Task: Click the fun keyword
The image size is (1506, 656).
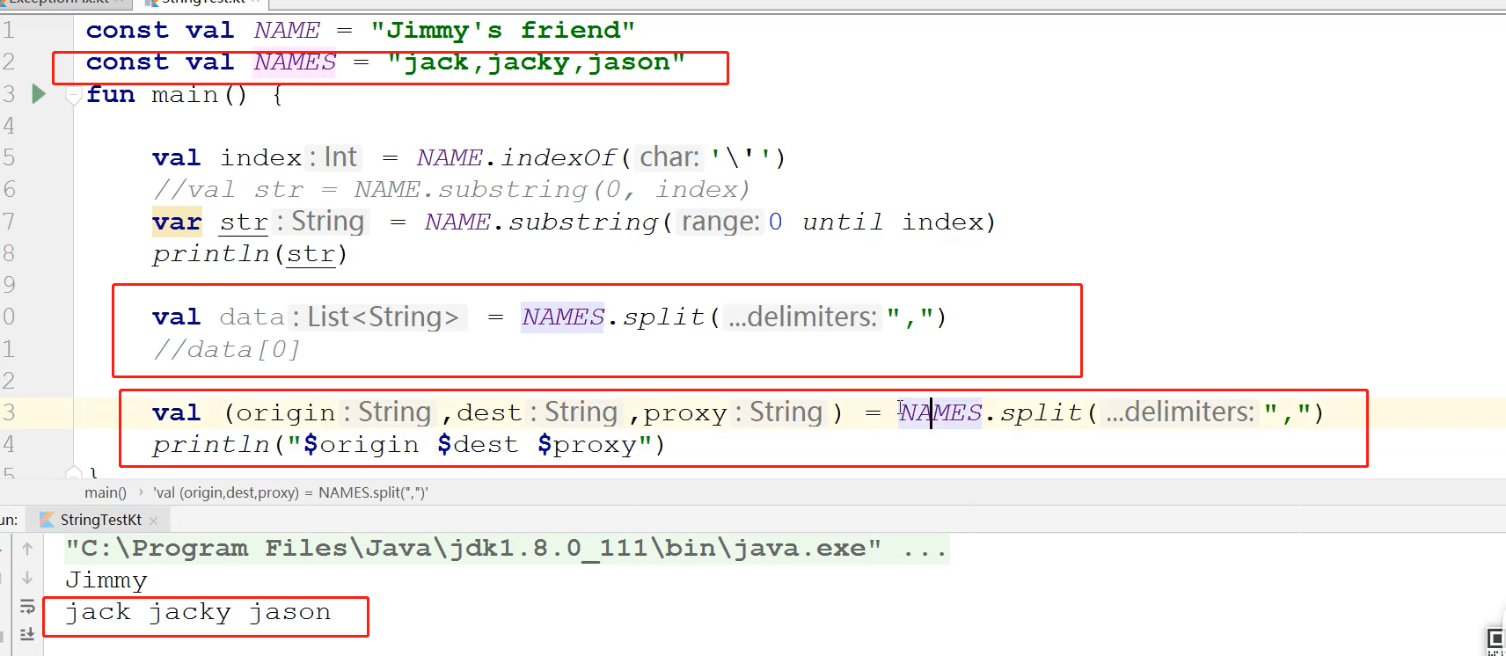Action: 111,94
